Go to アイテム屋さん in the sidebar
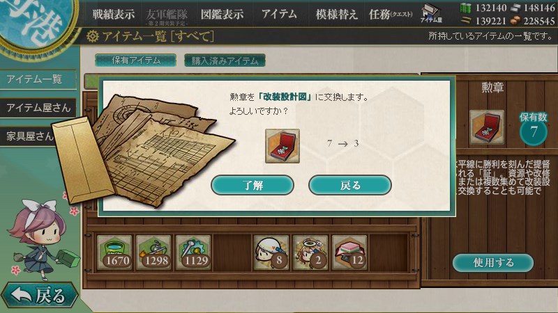558x313 pixels. click(x=38, y=108)
